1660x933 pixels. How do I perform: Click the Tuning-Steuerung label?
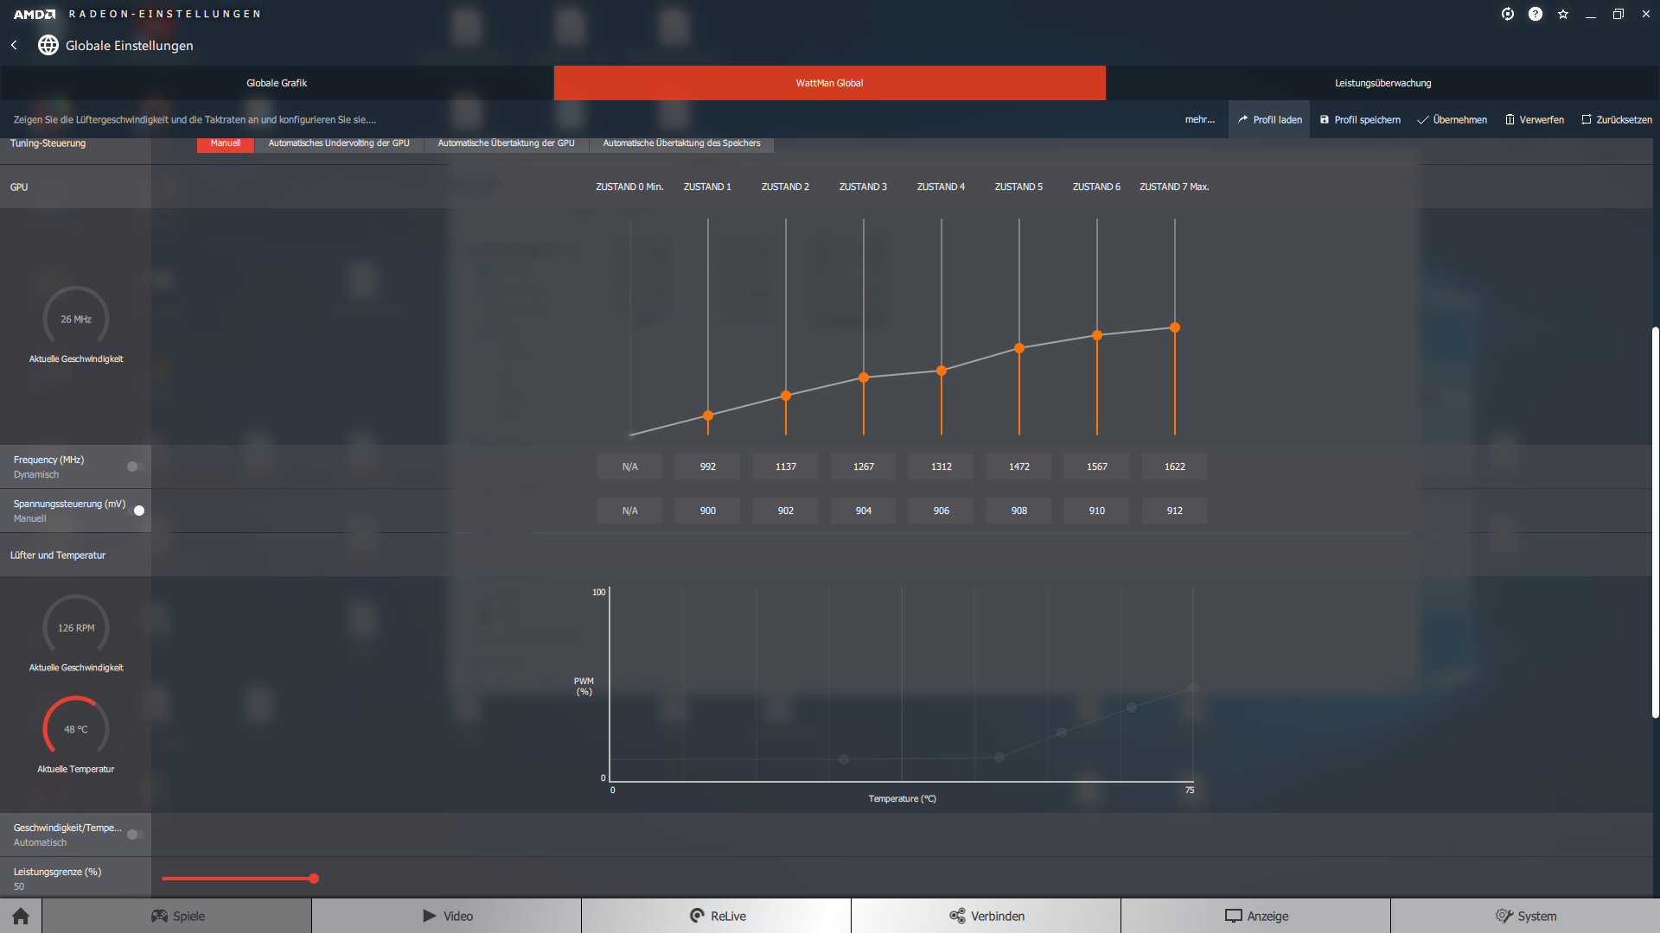pyautogui.click(x=48, y=143)
